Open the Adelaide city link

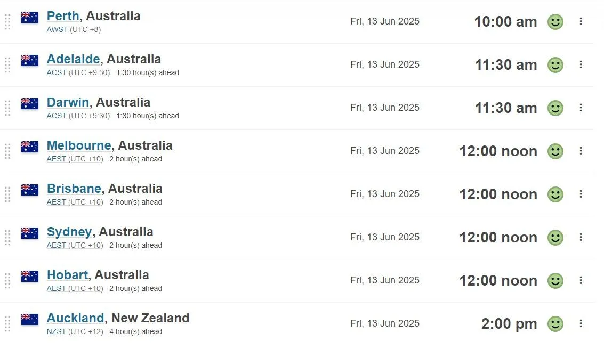pyautogui.click(x=73, y=59)
